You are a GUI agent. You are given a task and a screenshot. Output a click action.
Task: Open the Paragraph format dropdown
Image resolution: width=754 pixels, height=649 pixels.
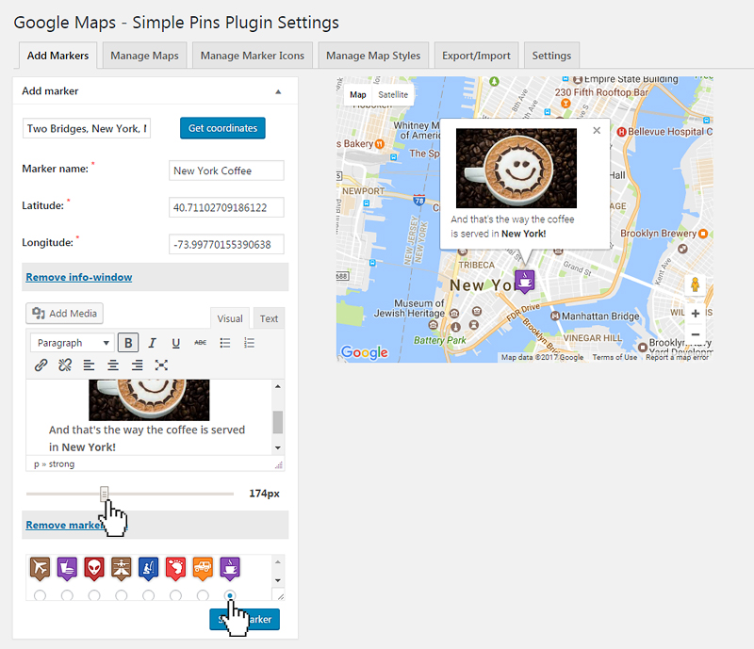click(73, 343)
